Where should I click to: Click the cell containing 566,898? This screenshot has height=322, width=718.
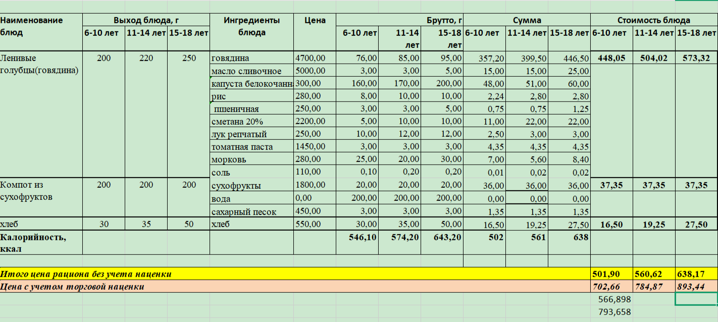click(x=611, y=299)
